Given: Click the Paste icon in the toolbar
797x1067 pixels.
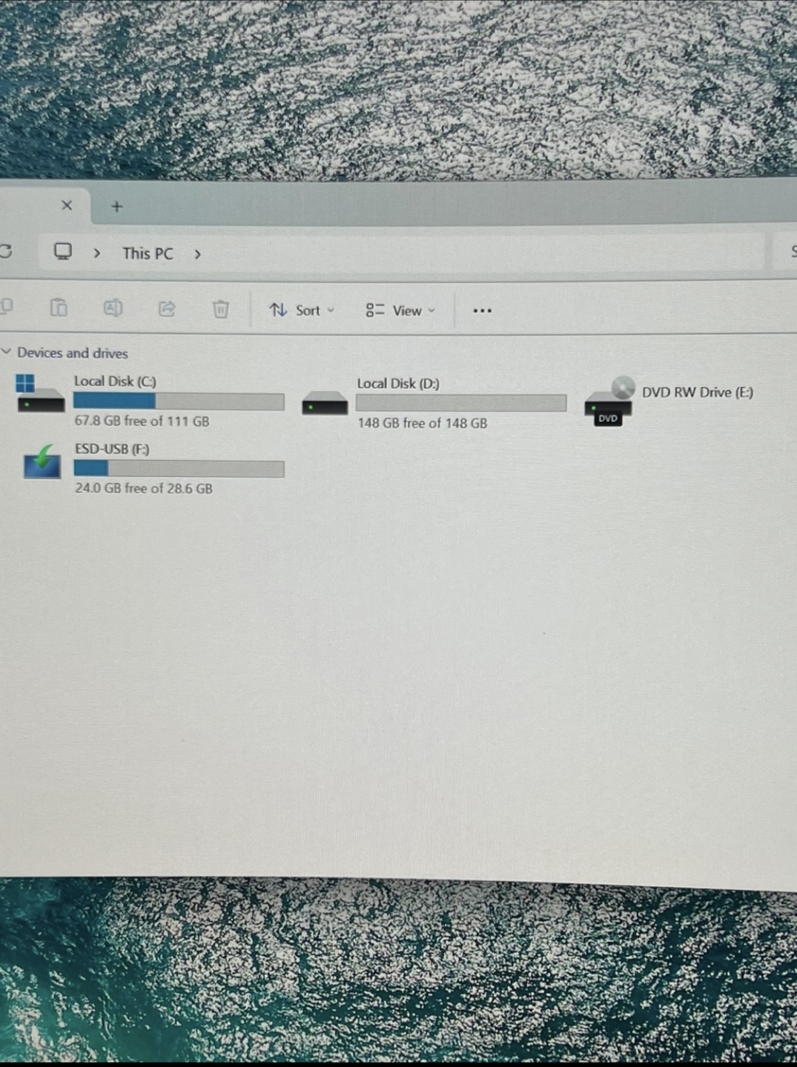Looking at the screenshot, I should [x=59, y=307].
